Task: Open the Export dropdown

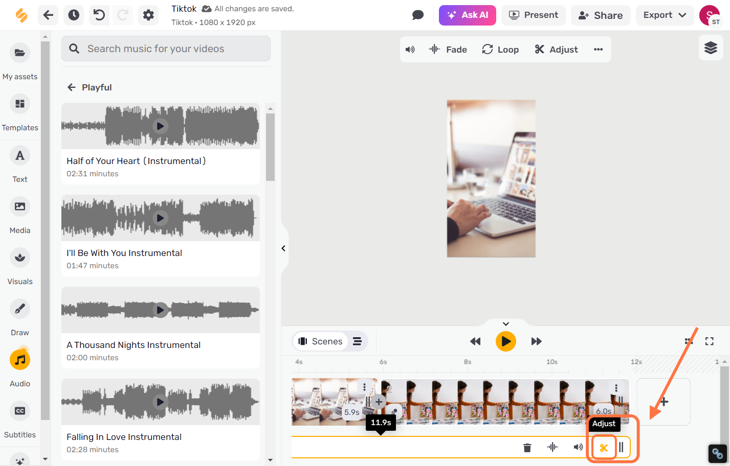Action: point(665,15)
